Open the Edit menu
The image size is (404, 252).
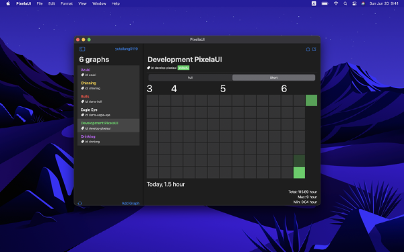coord(52,3)
